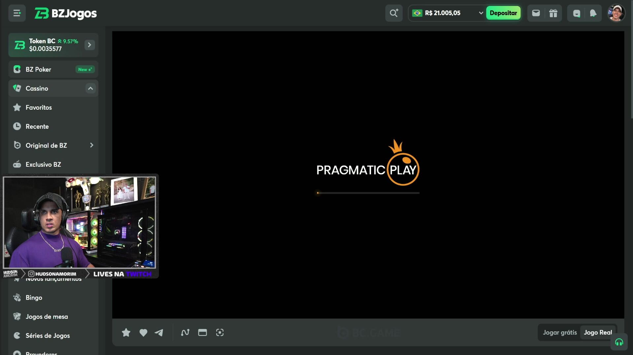Click the Recente clock icon
Viewport: 633px width, 355px height.
click(17, 126)
